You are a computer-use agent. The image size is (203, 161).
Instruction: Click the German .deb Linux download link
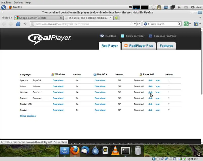tap(150, 92)
